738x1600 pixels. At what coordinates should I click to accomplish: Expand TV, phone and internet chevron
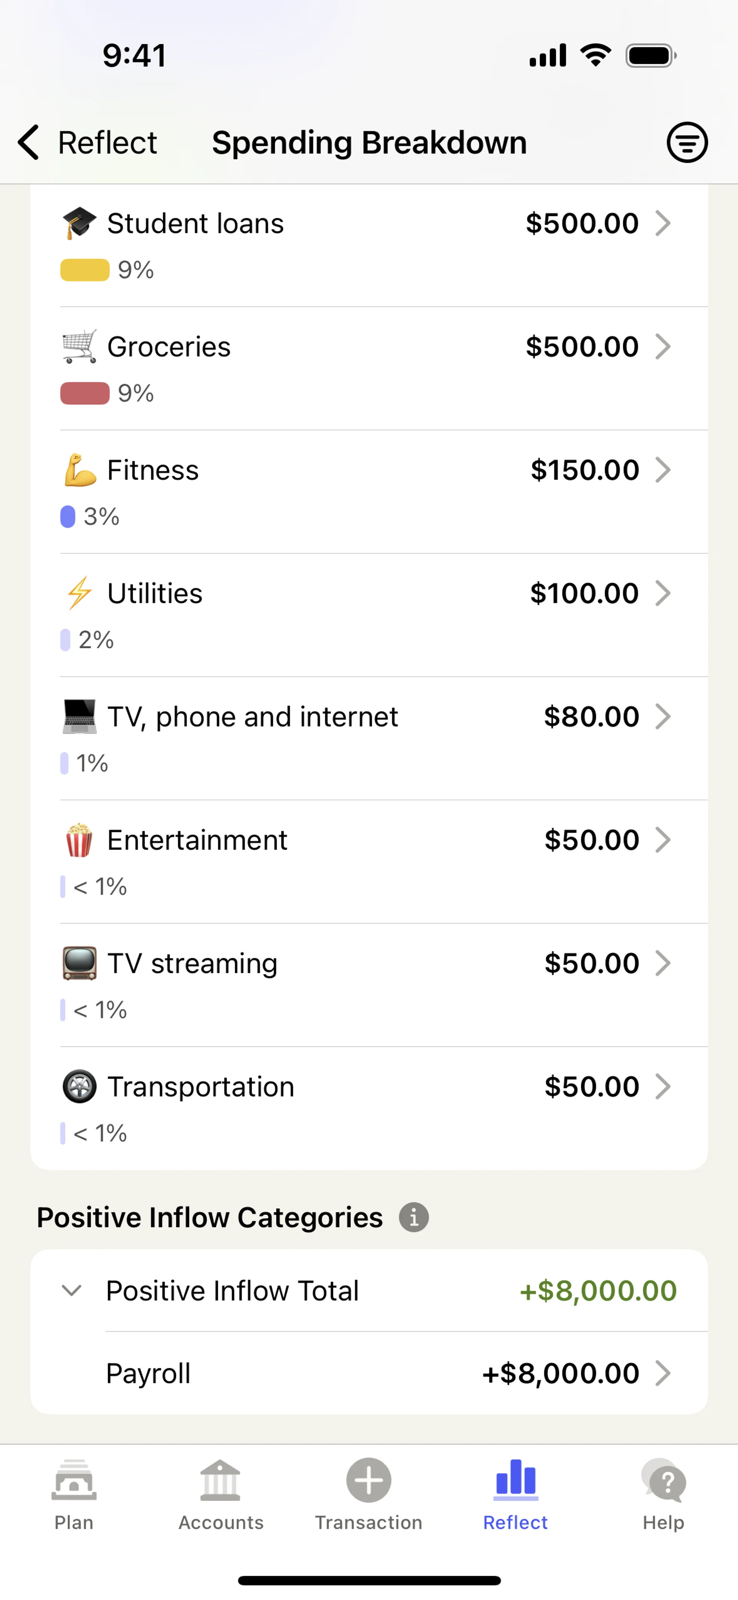pyautogui.click(x=663, y=717)
